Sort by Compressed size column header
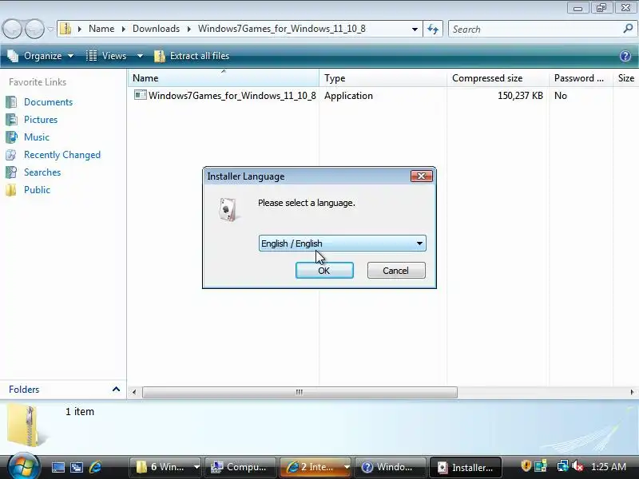The width and height of the screenshot is (639, 479). tap(498, 77)
